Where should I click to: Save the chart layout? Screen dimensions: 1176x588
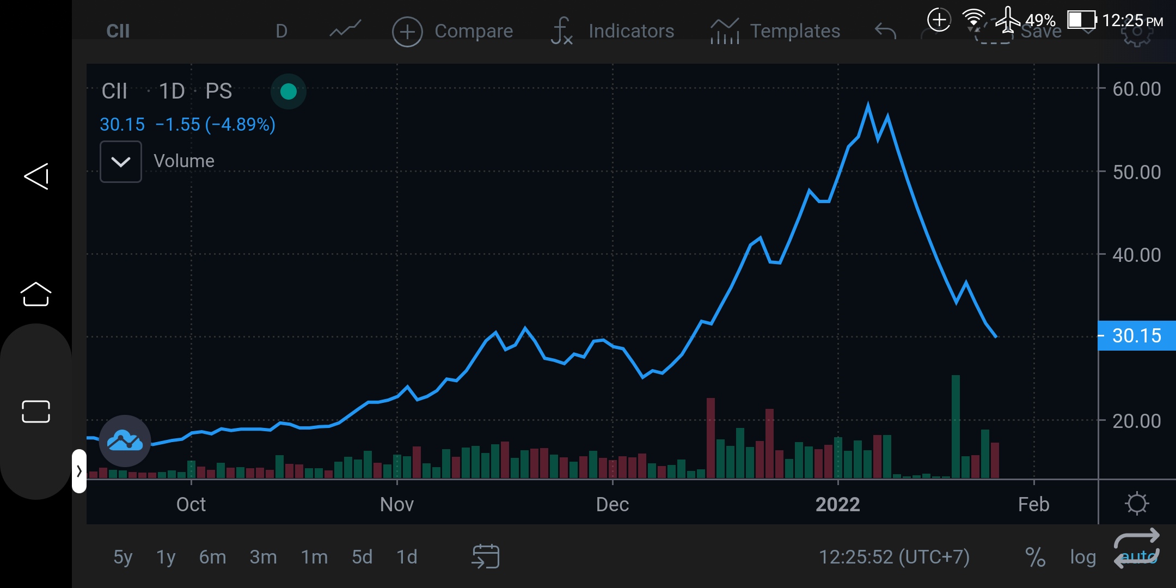(1040, 31)
